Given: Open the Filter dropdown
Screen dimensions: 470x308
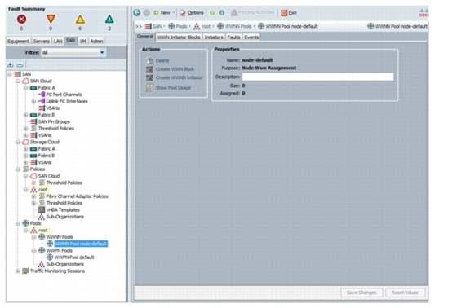Looking at the screenshot, I should tap(73, 52).
